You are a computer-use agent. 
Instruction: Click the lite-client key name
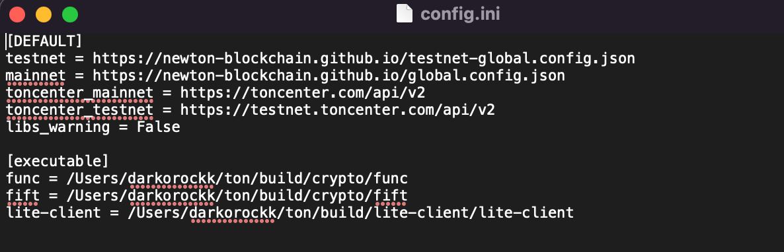(54, 212)
